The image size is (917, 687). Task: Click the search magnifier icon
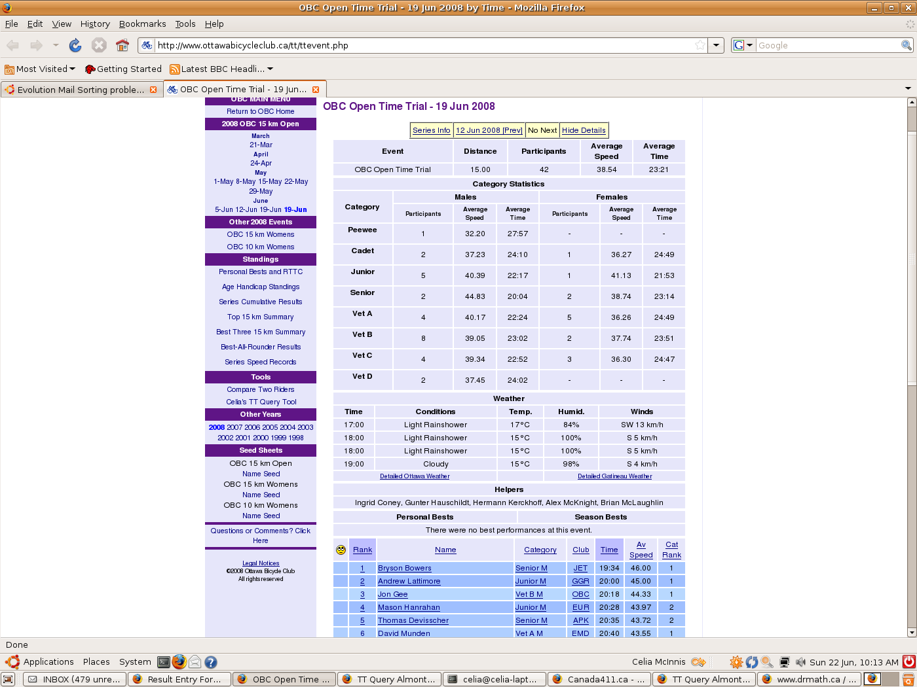pos(907,45)
